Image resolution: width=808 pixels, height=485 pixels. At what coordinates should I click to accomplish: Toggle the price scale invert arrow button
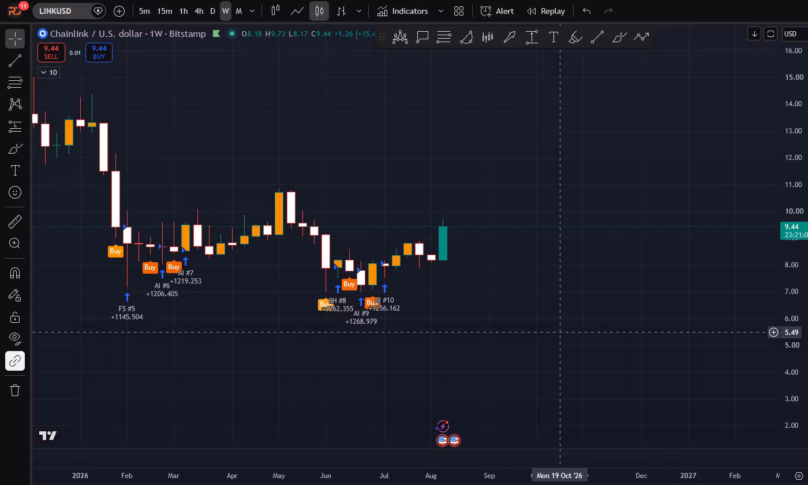coord(754,33)
